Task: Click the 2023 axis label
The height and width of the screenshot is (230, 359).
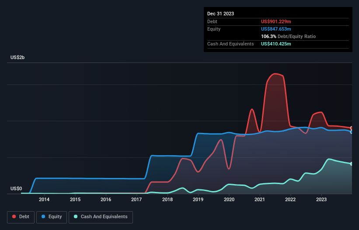Action: (x=321, y=199)
